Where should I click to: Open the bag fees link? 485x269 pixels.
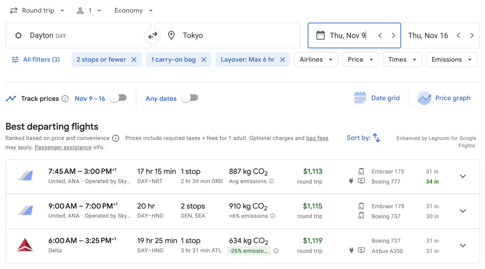pyautogui.click(x=317, y=138)
